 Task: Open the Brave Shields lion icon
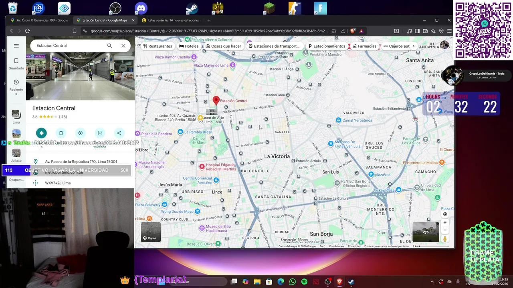[x=353, y=31]
